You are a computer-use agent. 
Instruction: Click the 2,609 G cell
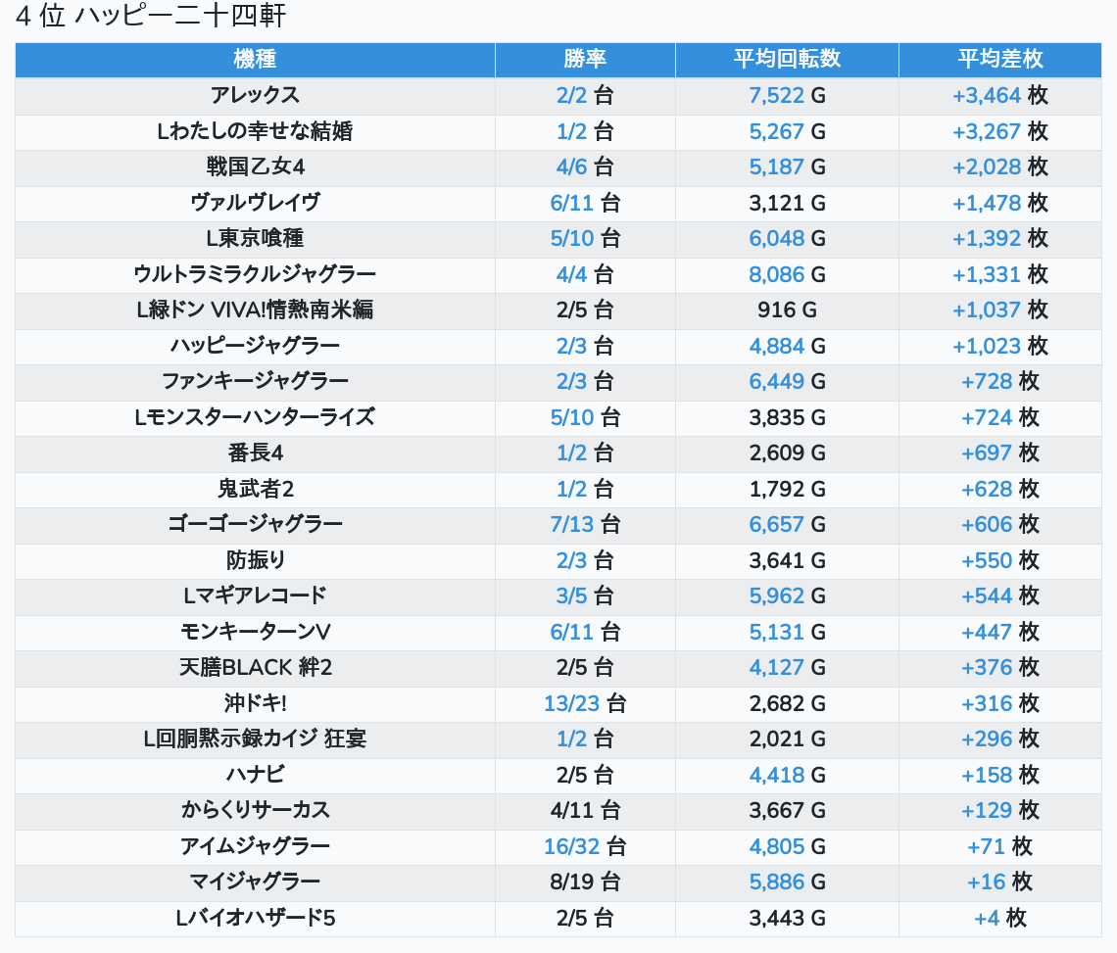787,453
